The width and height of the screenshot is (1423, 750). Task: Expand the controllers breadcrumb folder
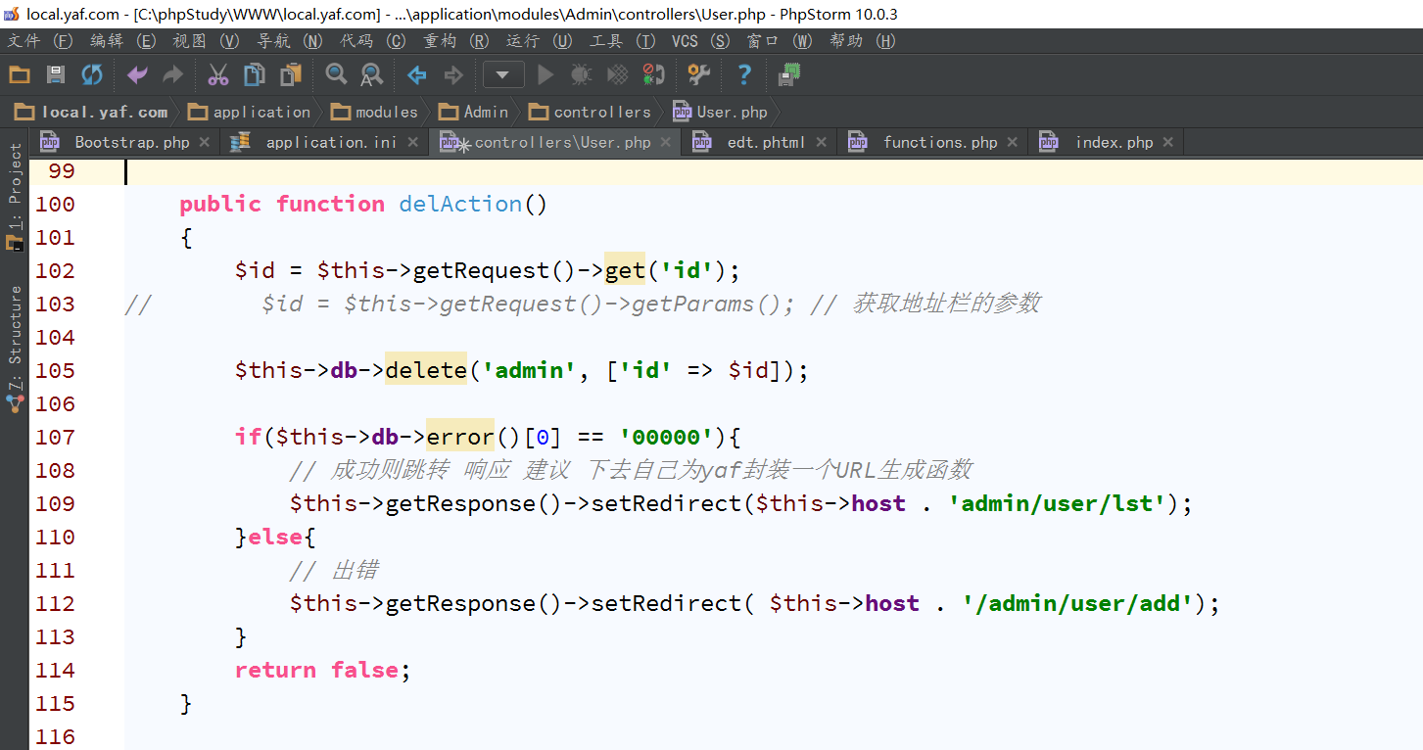click(x=591, y=112)
